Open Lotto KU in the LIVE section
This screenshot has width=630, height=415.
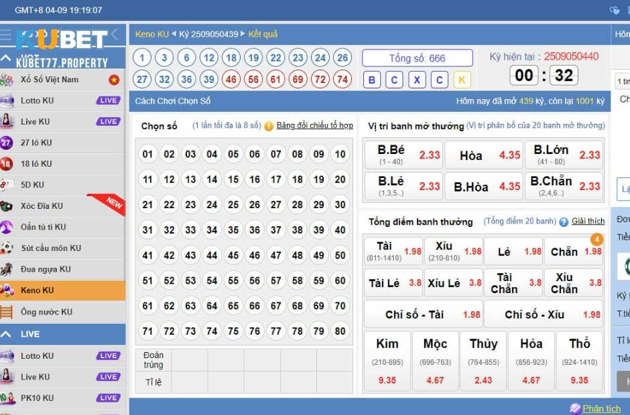[63, 355]
